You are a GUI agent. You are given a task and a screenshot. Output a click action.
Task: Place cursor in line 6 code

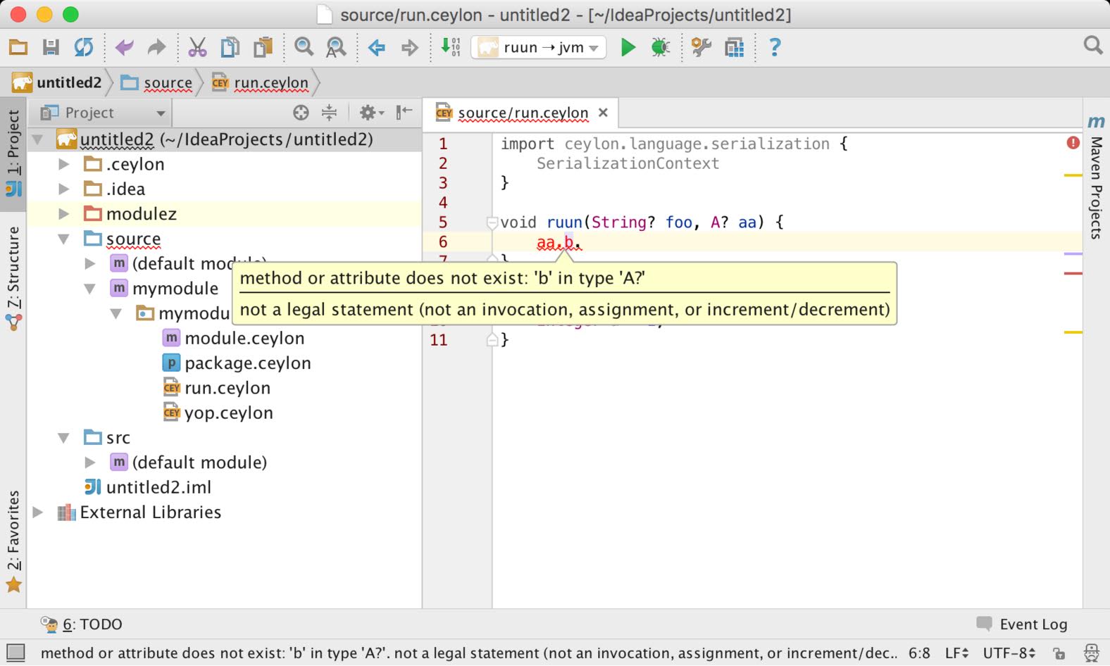tap(559, 243)
